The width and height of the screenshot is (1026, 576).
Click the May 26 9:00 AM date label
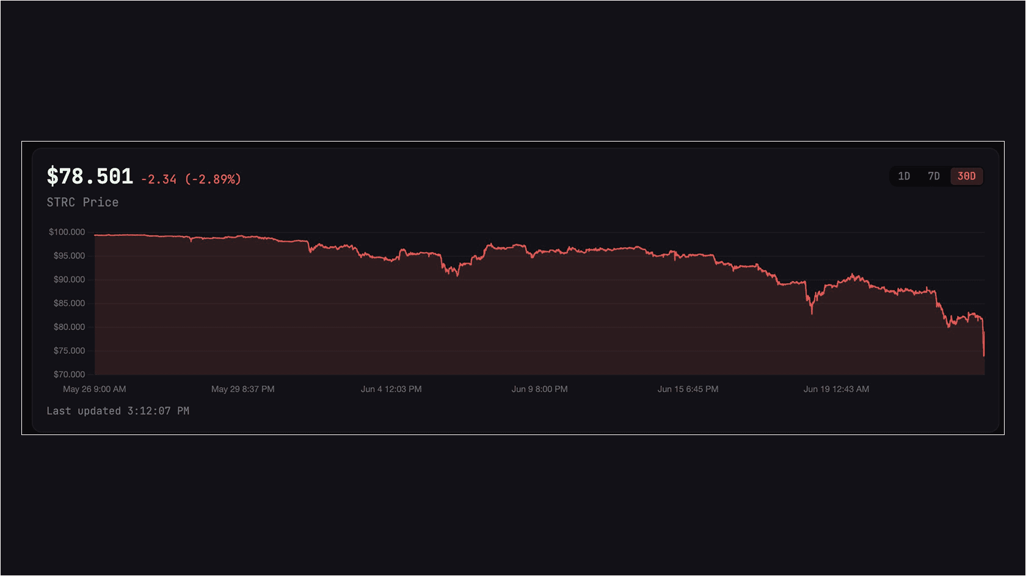pos(95,389)
